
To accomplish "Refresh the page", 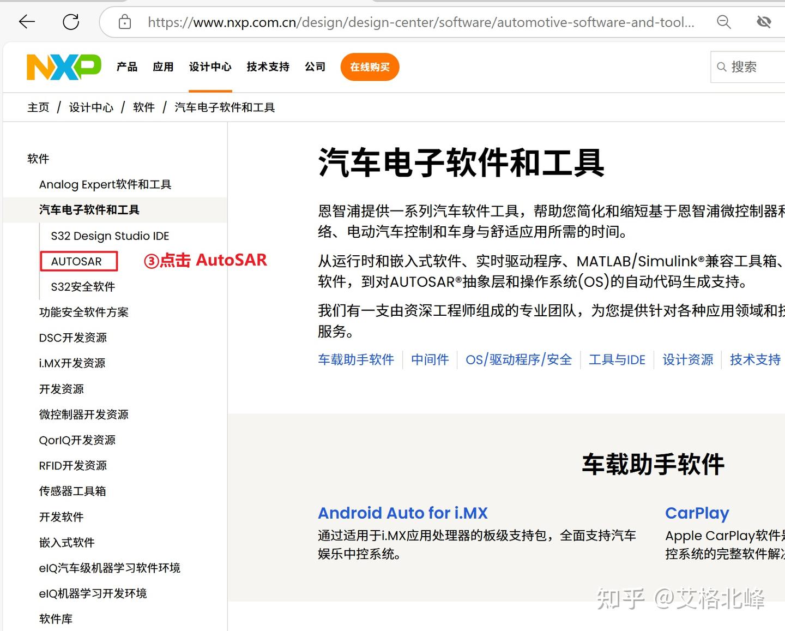I will point(71,22).
